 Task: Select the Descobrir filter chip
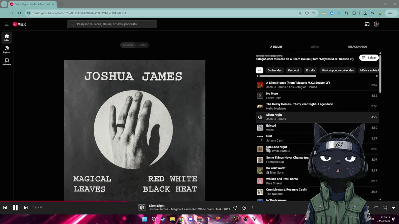294,70
